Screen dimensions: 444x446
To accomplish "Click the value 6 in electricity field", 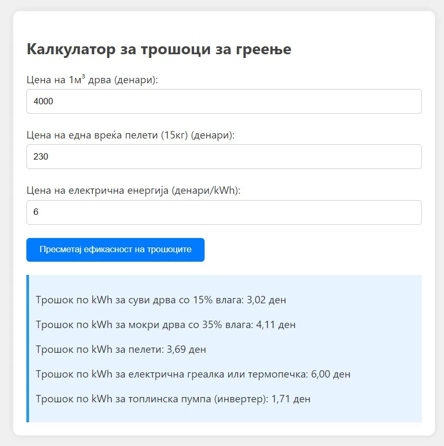I will pos(36,212).
